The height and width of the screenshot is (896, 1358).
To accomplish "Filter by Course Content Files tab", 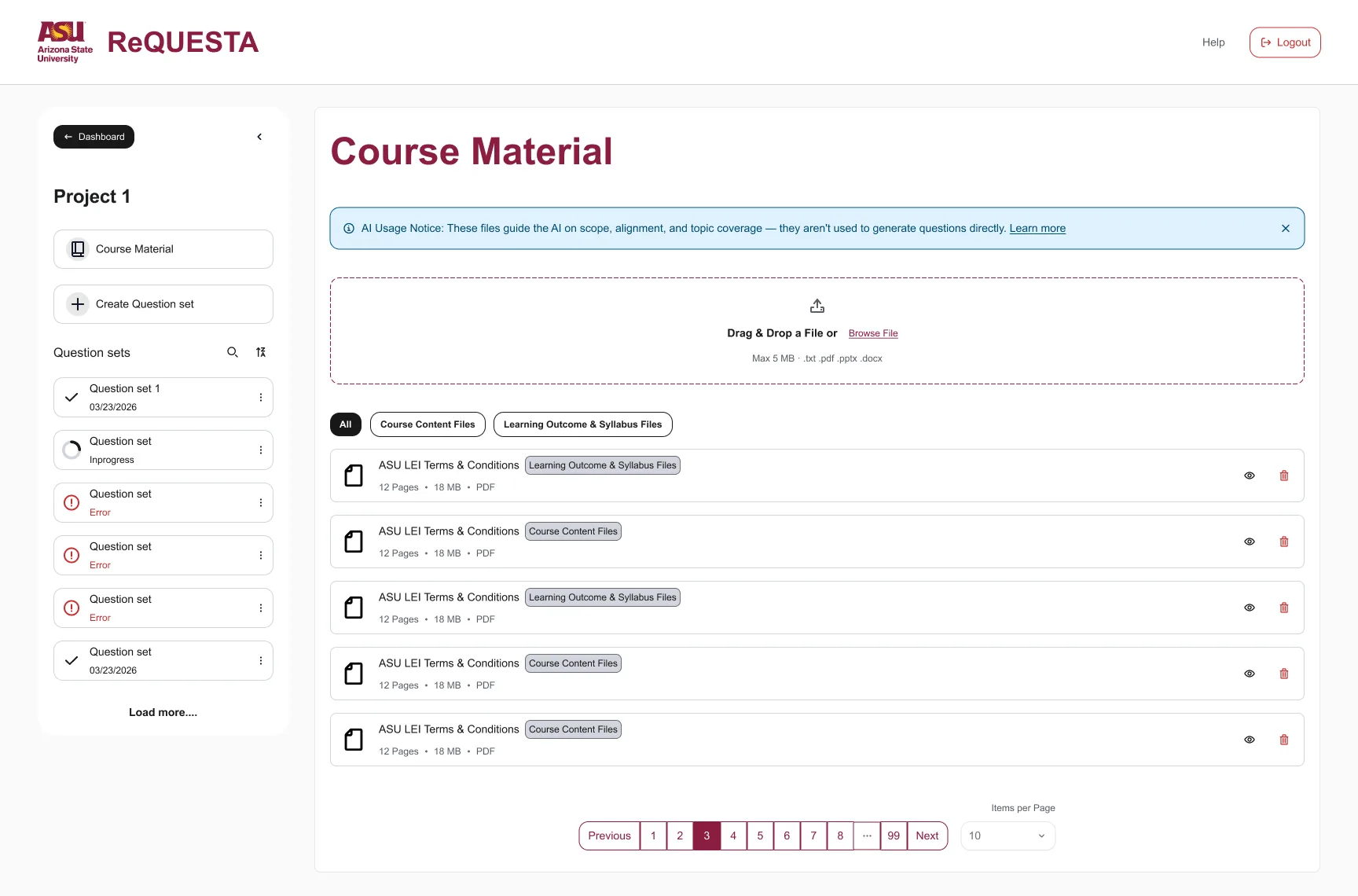I will [x=428, y=424].
